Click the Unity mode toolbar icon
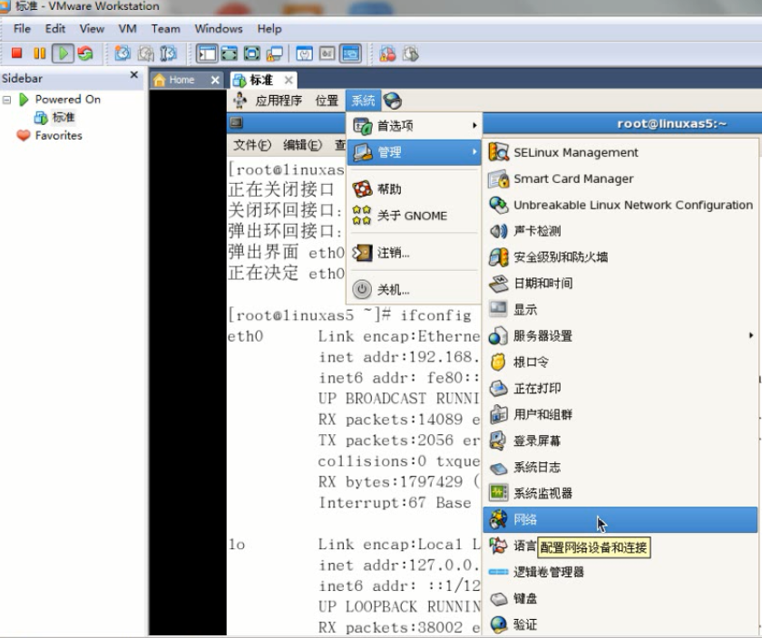Screen dimensions: 762x638 (275, 53)
